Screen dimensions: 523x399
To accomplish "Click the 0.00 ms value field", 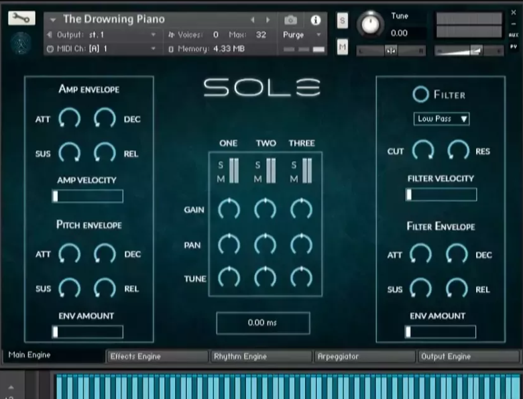I will pos(263,323).
